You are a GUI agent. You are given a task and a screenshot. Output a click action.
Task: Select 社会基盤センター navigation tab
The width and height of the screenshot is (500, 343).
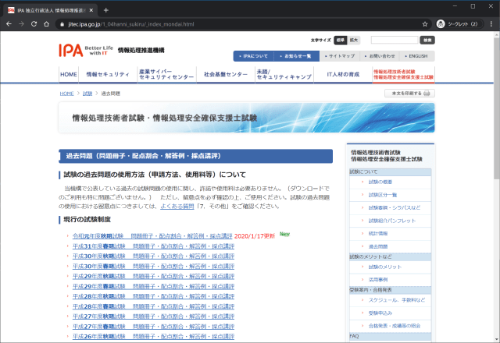pos(226,75)
